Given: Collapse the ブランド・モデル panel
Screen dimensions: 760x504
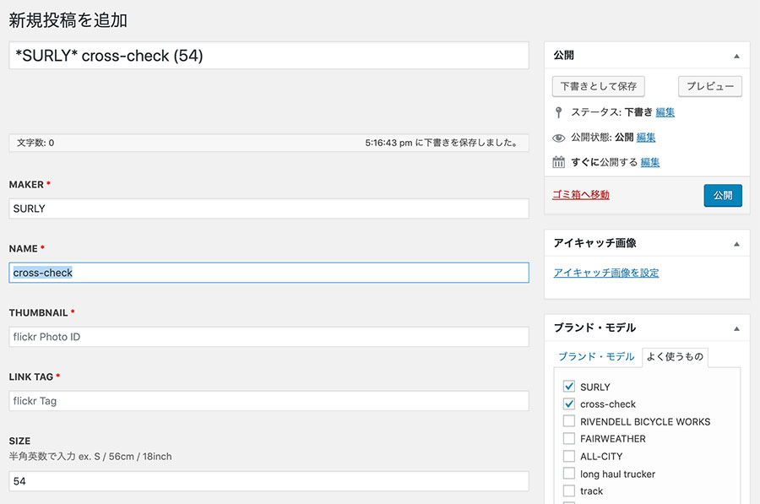Looking at the screenshot, I should 736,328.
